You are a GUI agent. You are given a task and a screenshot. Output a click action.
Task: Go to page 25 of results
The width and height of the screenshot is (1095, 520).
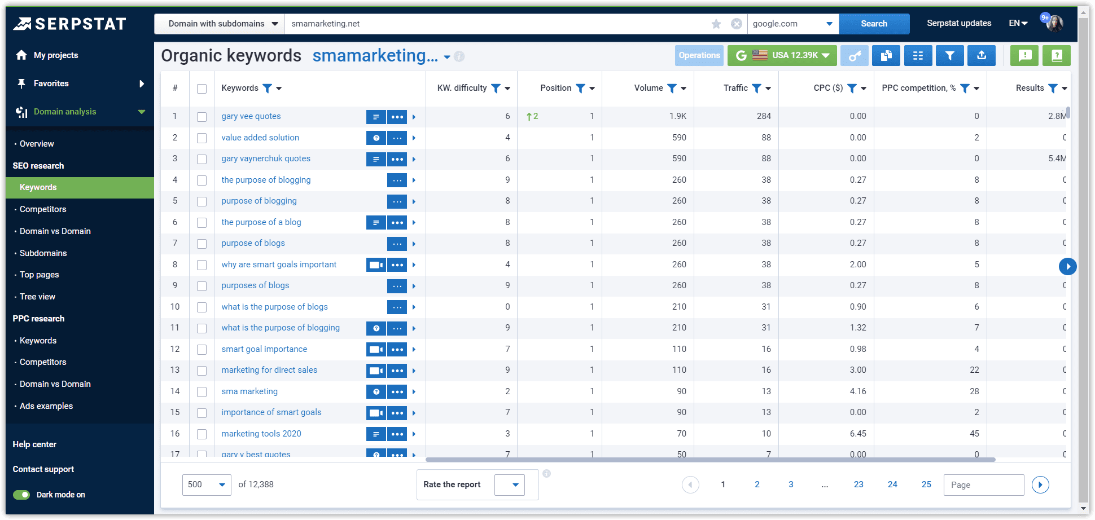[x=926, y=484]
